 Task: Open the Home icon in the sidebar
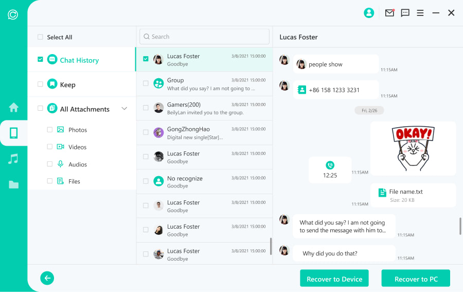(13, 108)
